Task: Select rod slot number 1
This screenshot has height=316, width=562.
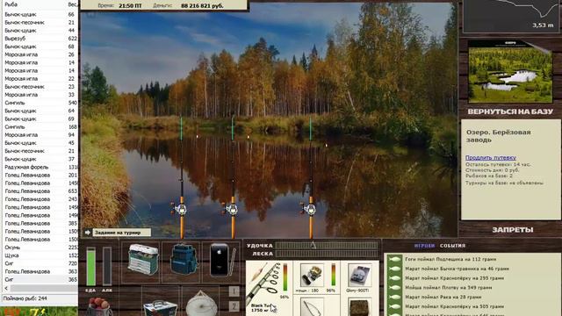Action: pos(234,291)
